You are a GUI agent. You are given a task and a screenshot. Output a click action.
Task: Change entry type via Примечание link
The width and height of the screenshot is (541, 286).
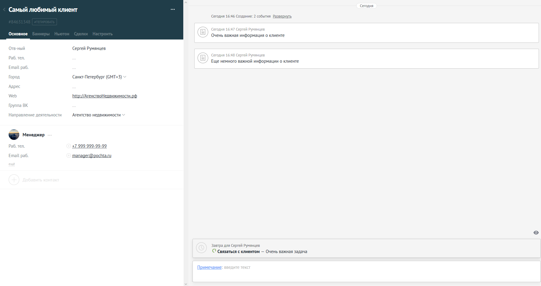(x=209, y=267)
